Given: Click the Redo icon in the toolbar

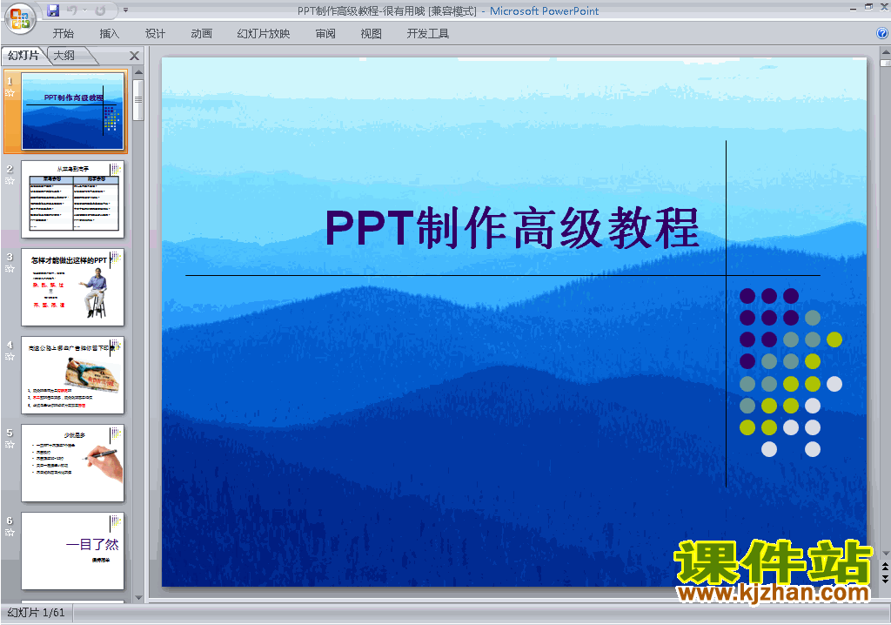Looking at the screenshot, I should point(100,10).
